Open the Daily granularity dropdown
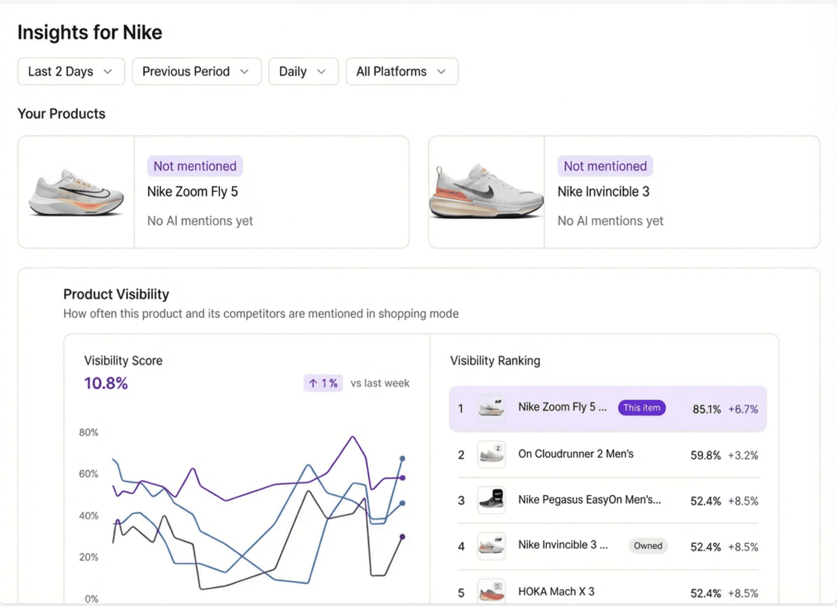 tap(303, 71)
